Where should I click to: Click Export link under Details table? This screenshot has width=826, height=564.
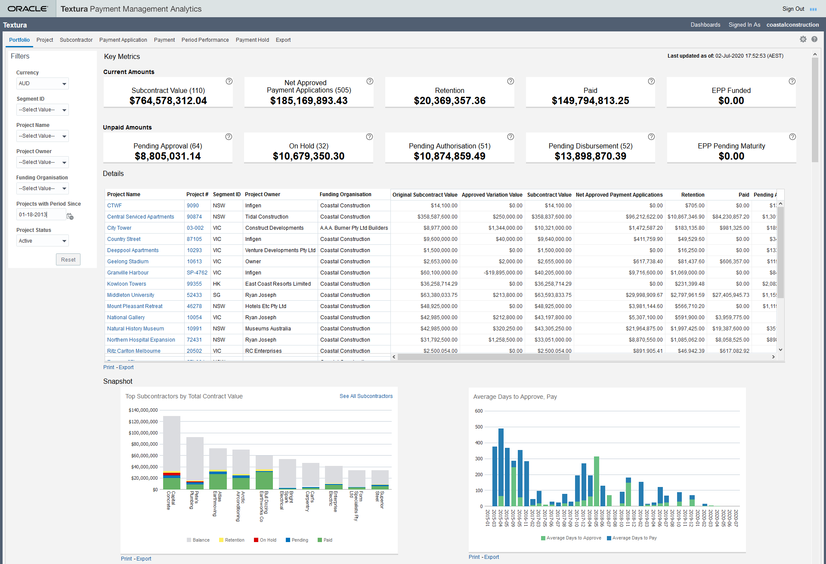pyautogui.click(x=126, y=367)
